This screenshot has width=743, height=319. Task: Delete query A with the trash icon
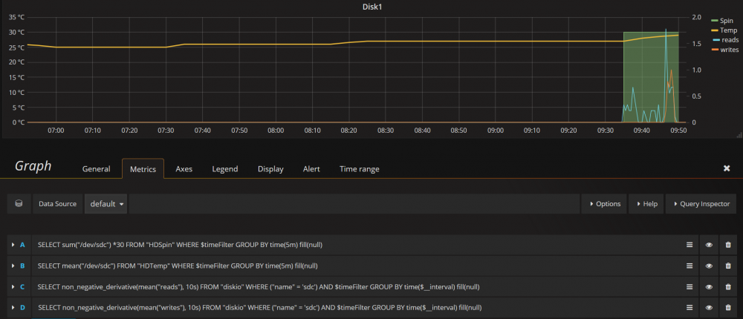click(728, 245)
